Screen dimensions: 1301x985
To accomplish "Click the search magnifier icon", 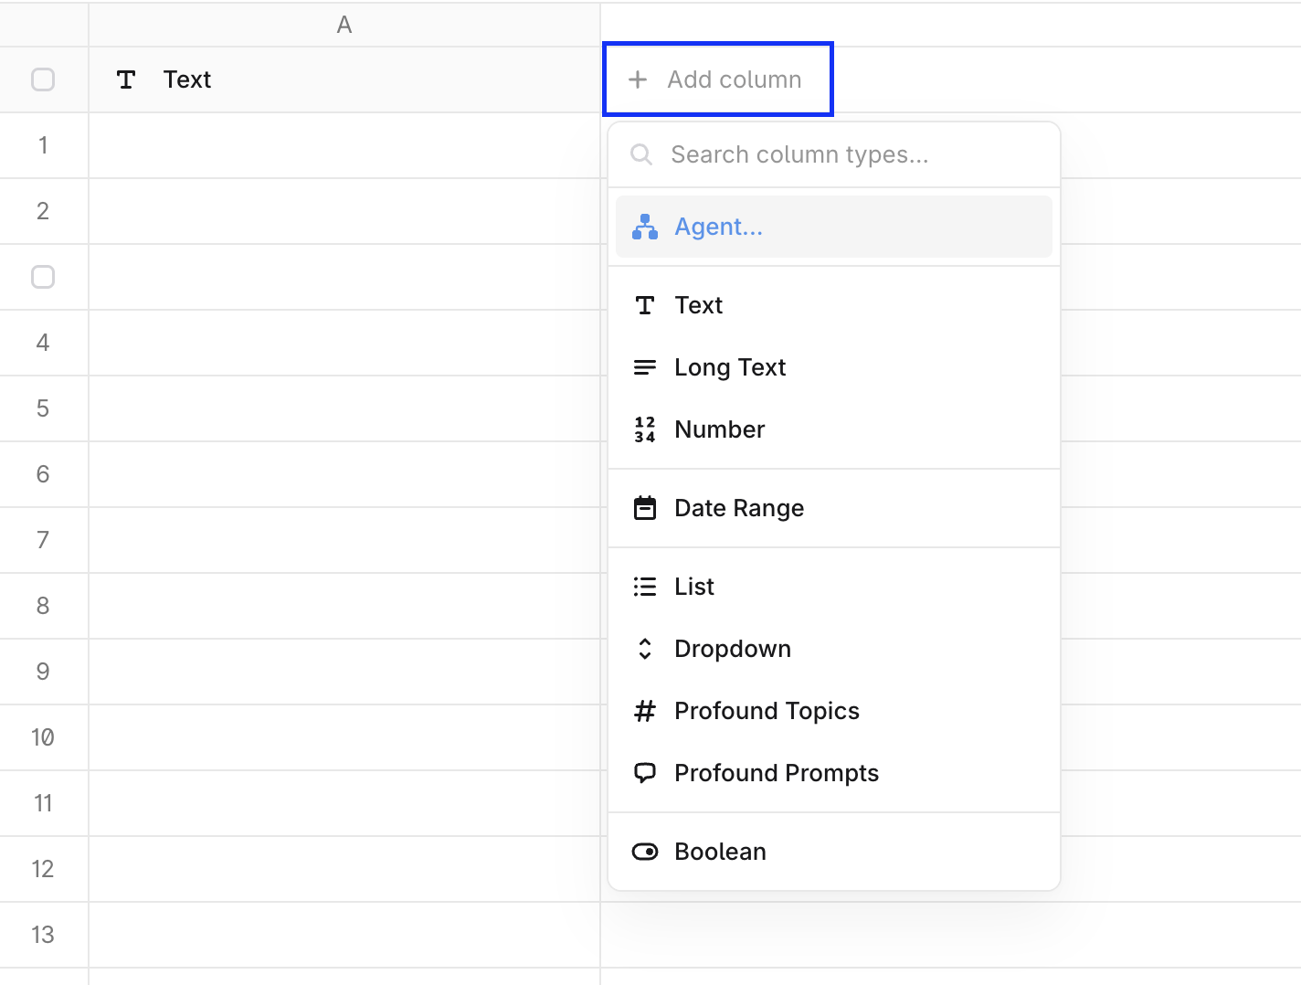I will click(641, 154).
